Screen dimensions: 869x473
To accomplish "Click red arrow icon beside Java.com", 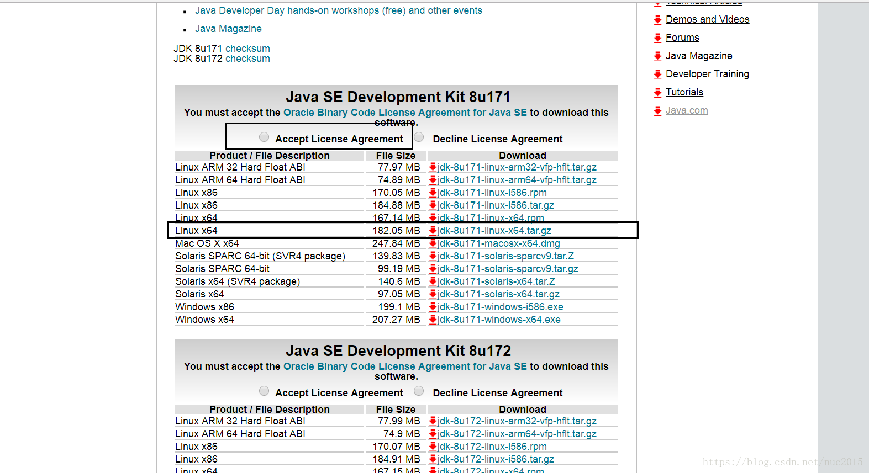I will tap(657, 111).
